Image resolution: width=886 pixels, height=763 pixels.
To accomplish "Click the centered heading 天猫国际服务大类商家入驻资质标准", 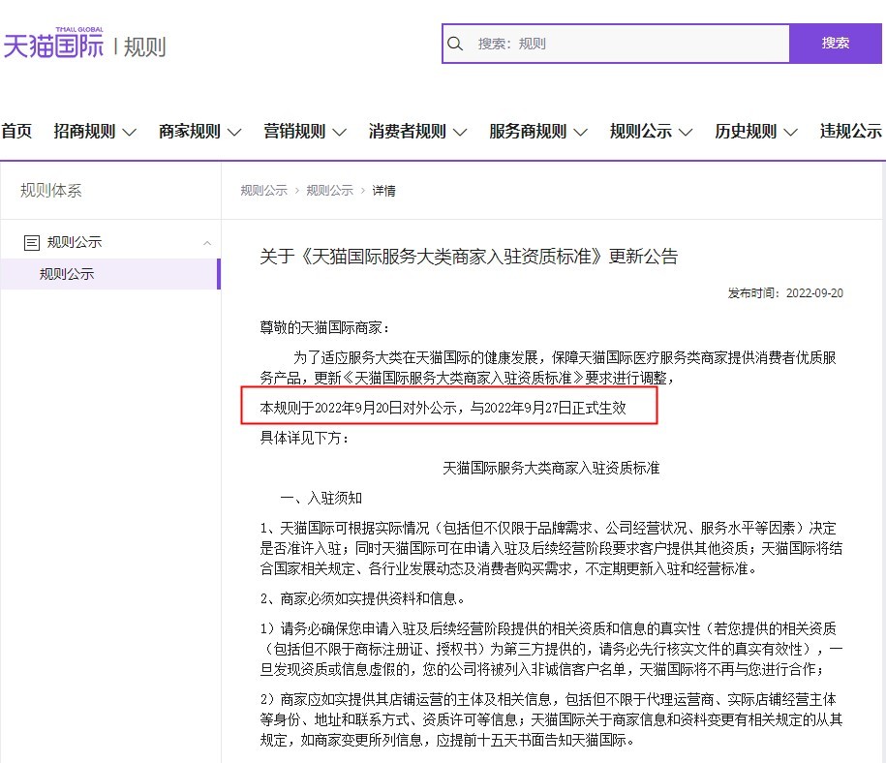I will pos(551,468).
